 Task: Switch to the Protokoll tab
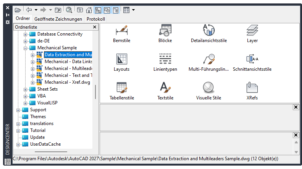96,19
